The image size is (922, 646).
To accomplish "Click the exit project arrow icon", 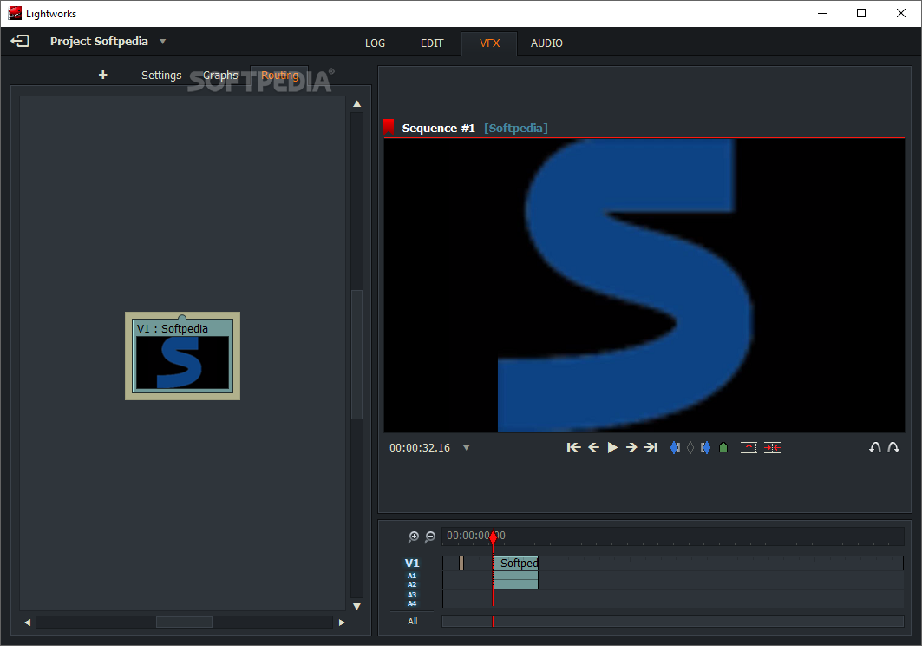I will click(x=19, y=41).
